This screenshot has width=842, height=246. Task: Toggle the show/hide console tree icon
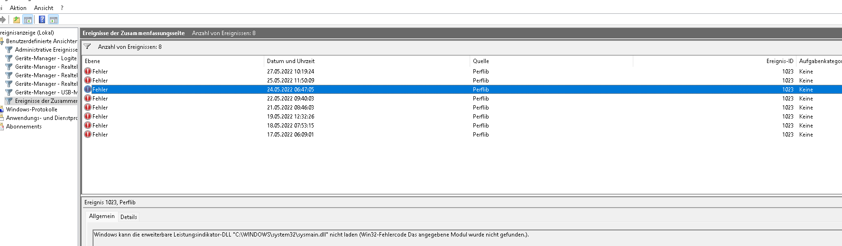(28, 19)
